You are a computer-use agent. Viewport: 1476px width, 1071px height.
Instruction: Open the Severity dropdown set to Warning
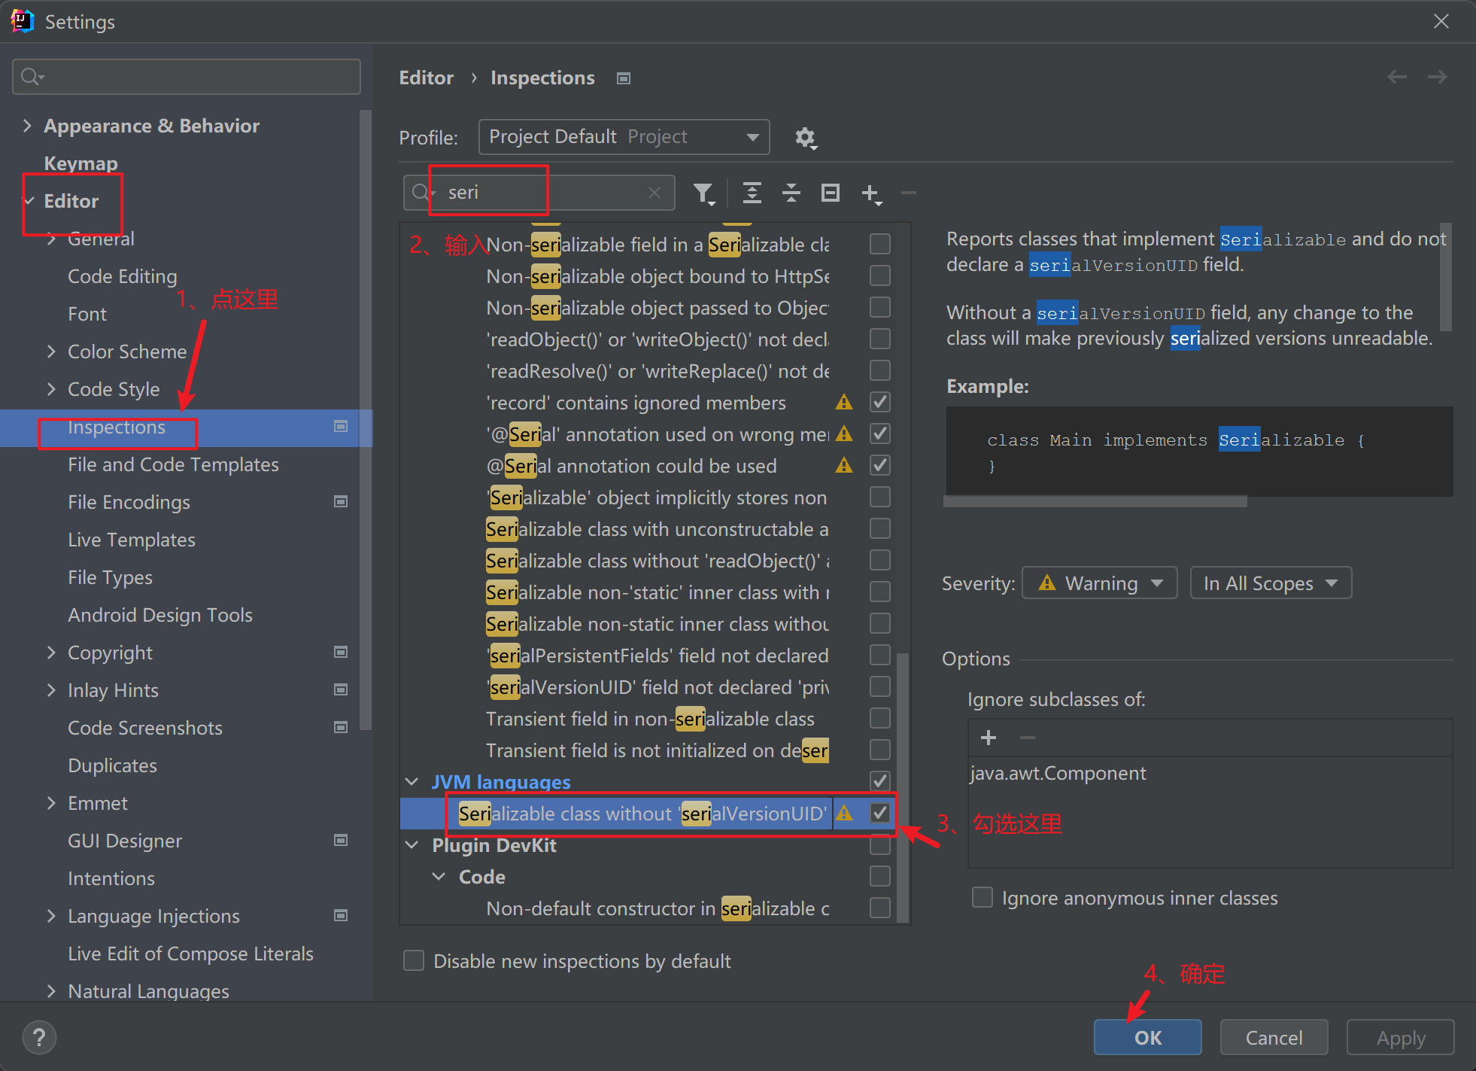coord(1099,582)
